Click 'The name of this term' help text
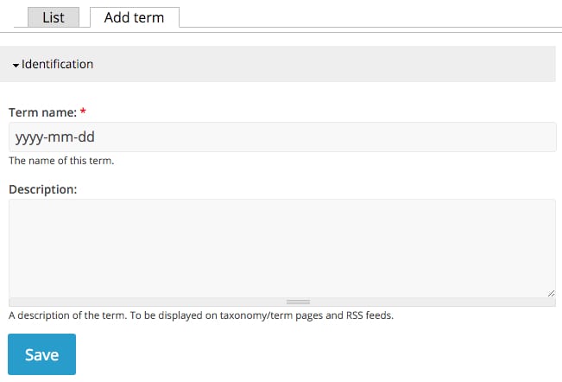Image resolution: width=562 pixels, height=382 pixels. tap(61, 161)
